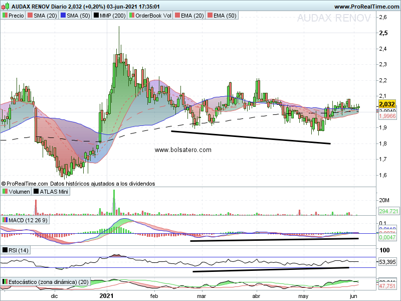Click the ATLAS Mini black square icon

(36, 192)
